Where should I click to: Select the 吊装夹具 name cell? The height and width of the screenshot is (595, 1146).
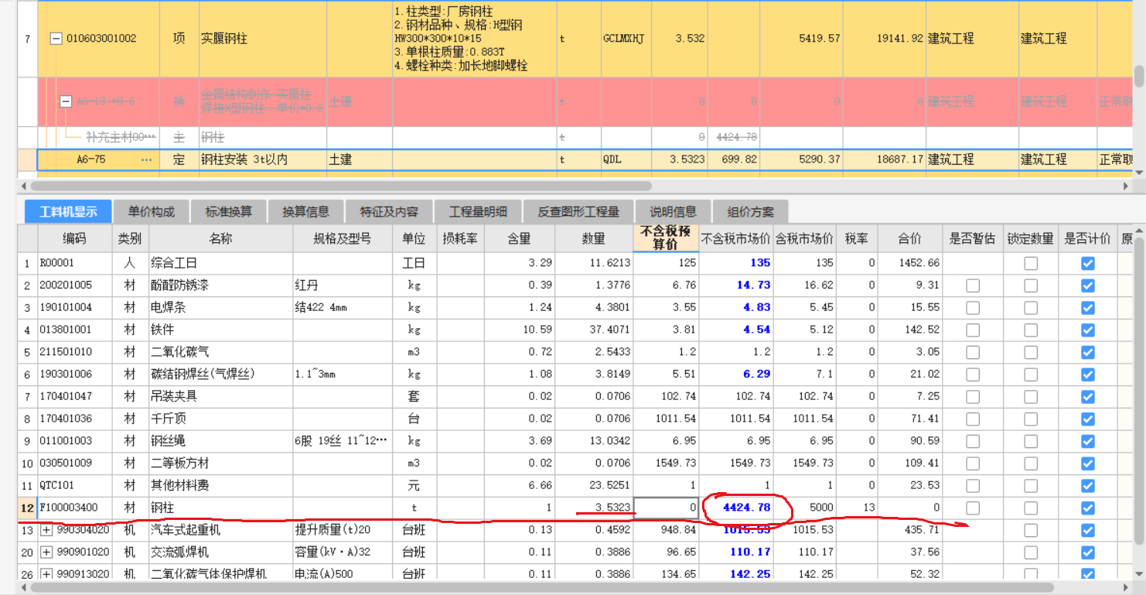tap(221, 397)
